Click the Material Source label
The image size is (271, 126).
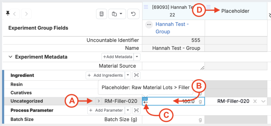tap(117, 66)
